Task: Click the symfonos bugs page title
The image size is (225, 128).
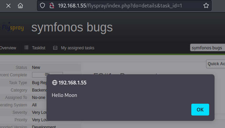Action: pyautogui.click(x=72, y=27)
